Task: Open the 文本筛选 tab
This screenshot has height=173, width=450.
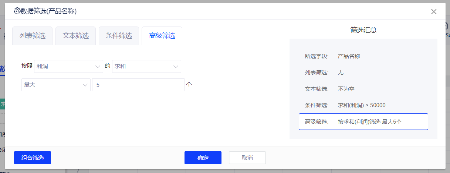Action: [76, 36]
